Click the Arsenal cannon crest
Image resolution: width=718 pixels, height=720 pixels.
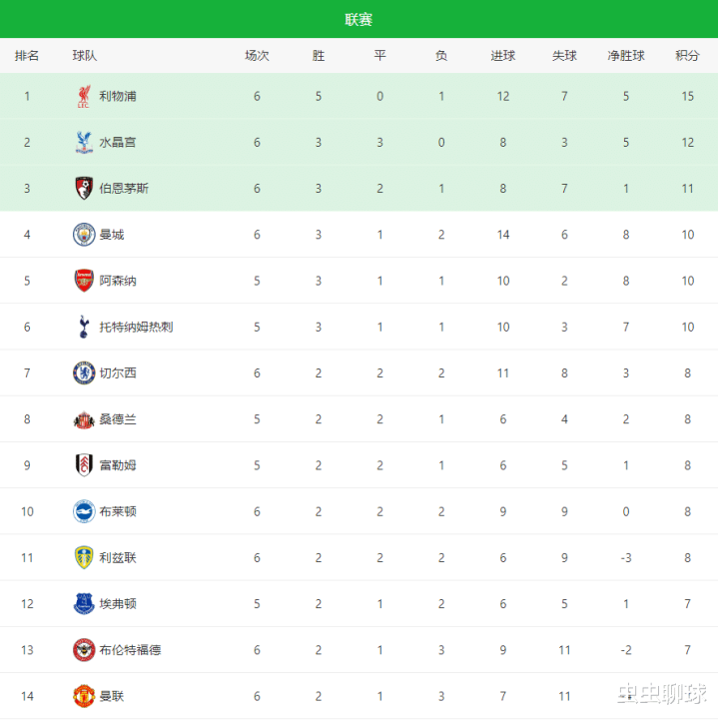coord(84,281)
